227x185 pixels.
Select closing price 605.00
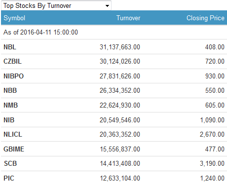tap(215, 106)
